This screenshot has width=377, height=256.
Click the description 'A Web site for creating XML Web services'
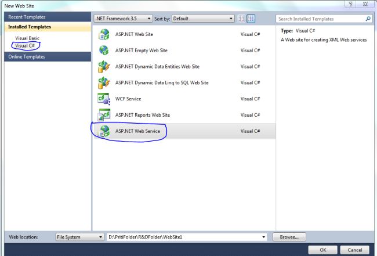click(324, 40)
